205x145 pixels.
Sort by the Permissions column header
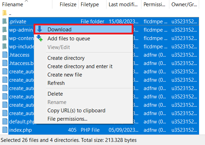(155, 5)
